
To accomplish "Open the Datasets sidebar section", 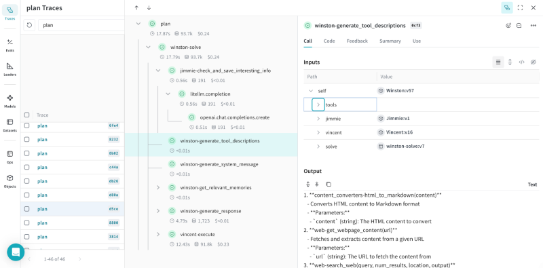I will (x=10, y=126).
